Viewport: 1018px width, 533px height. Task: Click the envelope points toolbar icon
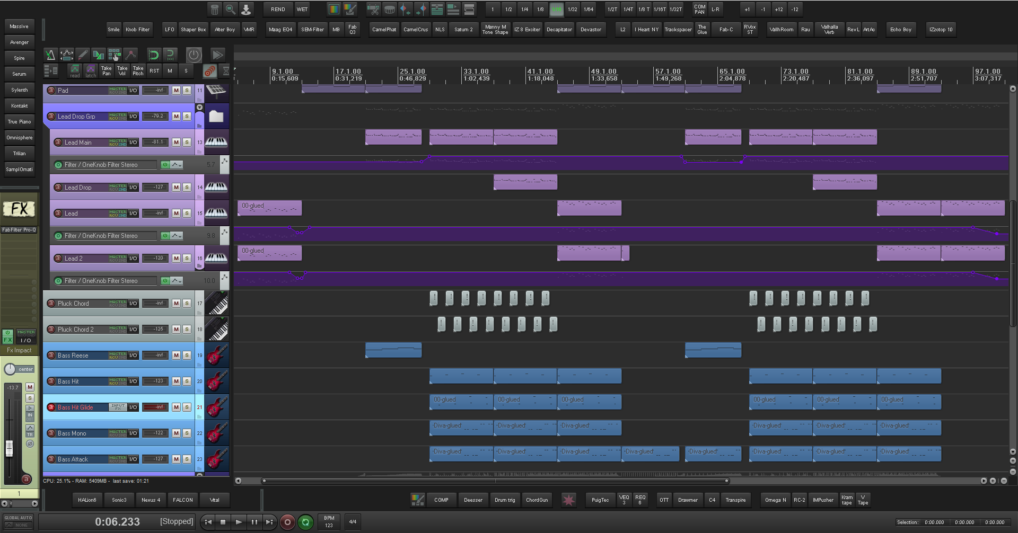point(66,55)
